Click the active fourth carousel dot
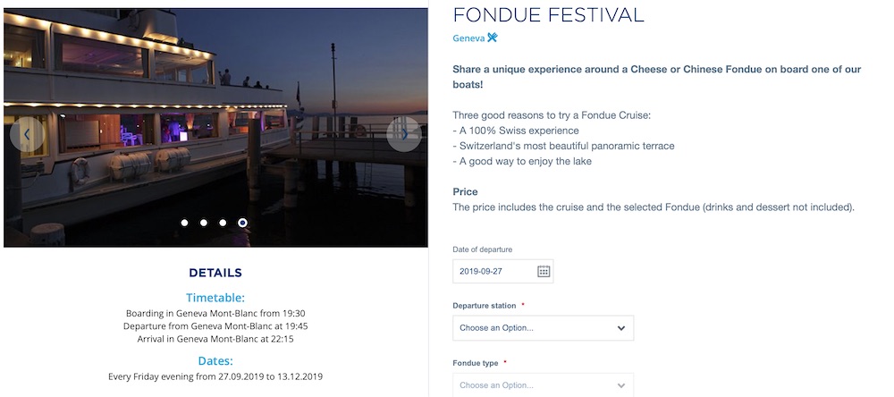This screenshot has height=397, width=894. pos(242,223)
